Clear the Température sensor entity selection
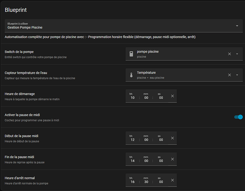245x191 pixels. coord(229,75)
